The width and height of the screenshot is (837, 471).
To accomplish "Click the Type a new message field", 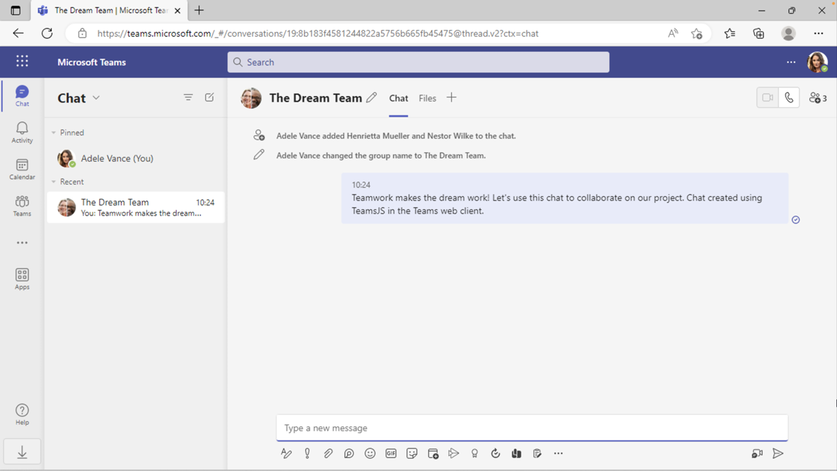I will pyautogui.click(x=532, y=428).
